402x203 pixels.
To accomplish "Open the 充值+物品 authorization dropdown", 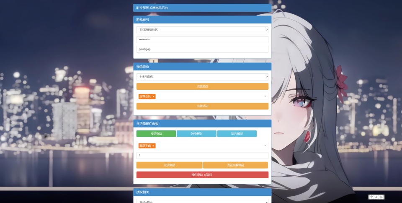I will 202,202.
